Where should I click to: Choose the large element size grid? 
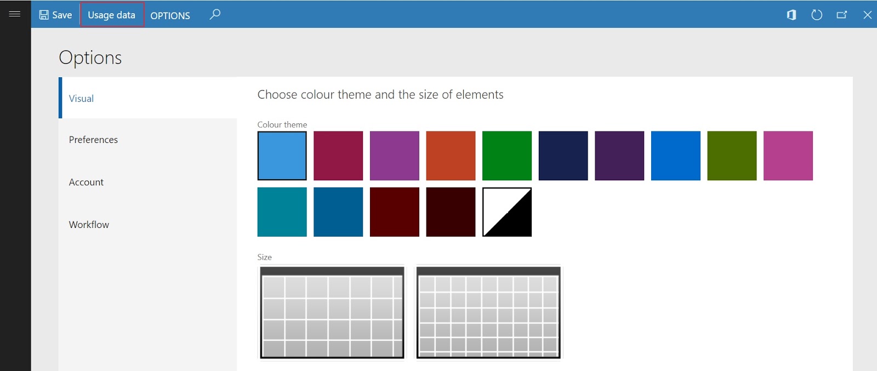pyautogui.click(x=332, y=312)
